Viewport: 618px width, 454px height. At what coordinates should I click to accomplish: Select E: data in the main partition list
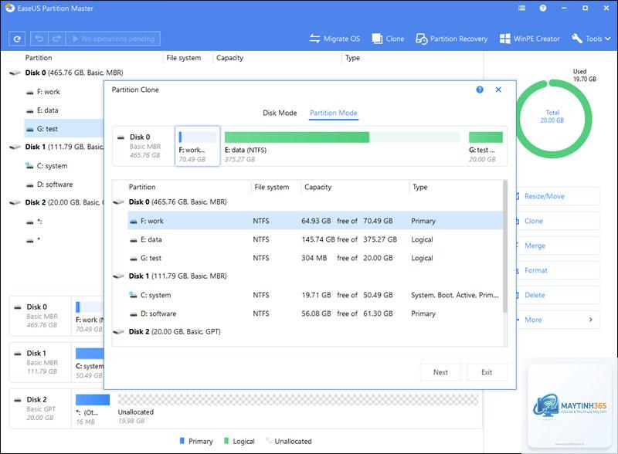pos(47,110)
